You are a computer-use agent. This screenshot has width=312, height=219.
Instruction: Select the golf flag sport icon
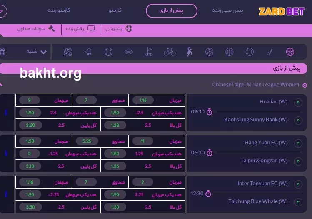[149, 52]
